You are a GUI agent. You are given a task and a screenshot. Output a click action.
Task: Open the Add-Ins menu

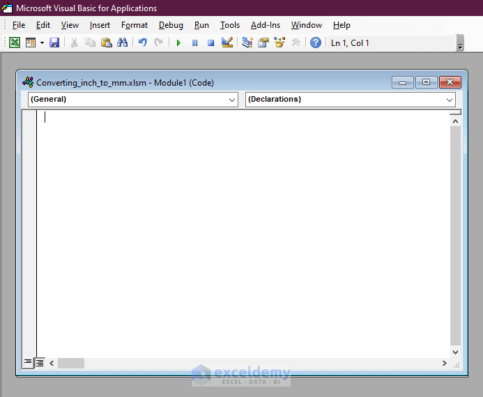[266, 25]
